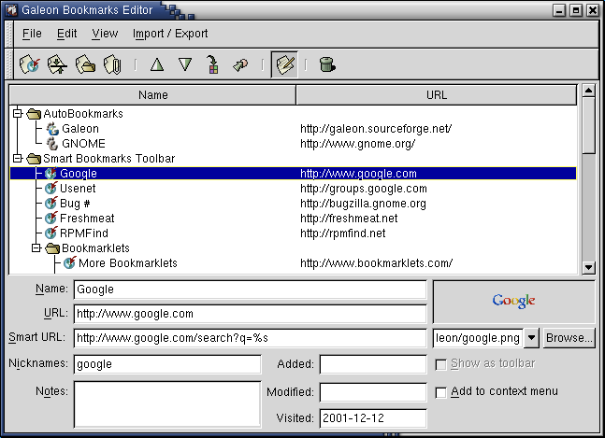Enable Add to context menu checkbox
The height and width of the screenshot is (438, 605).
pyautogui.click(x=440, y=392)
